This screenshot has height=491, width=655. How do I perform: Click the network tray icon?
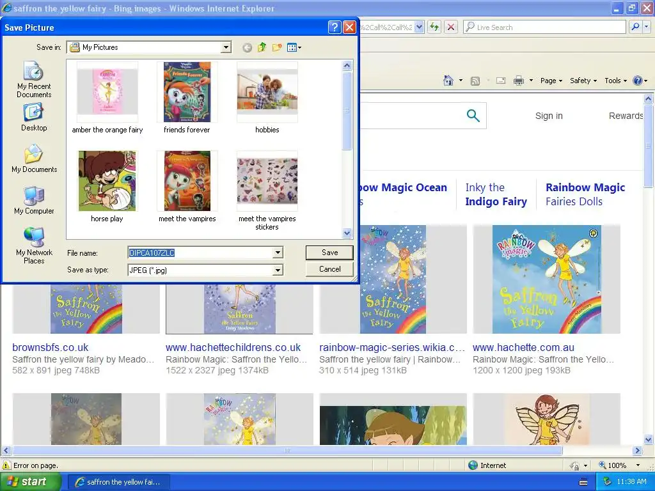tap(608, 482)
